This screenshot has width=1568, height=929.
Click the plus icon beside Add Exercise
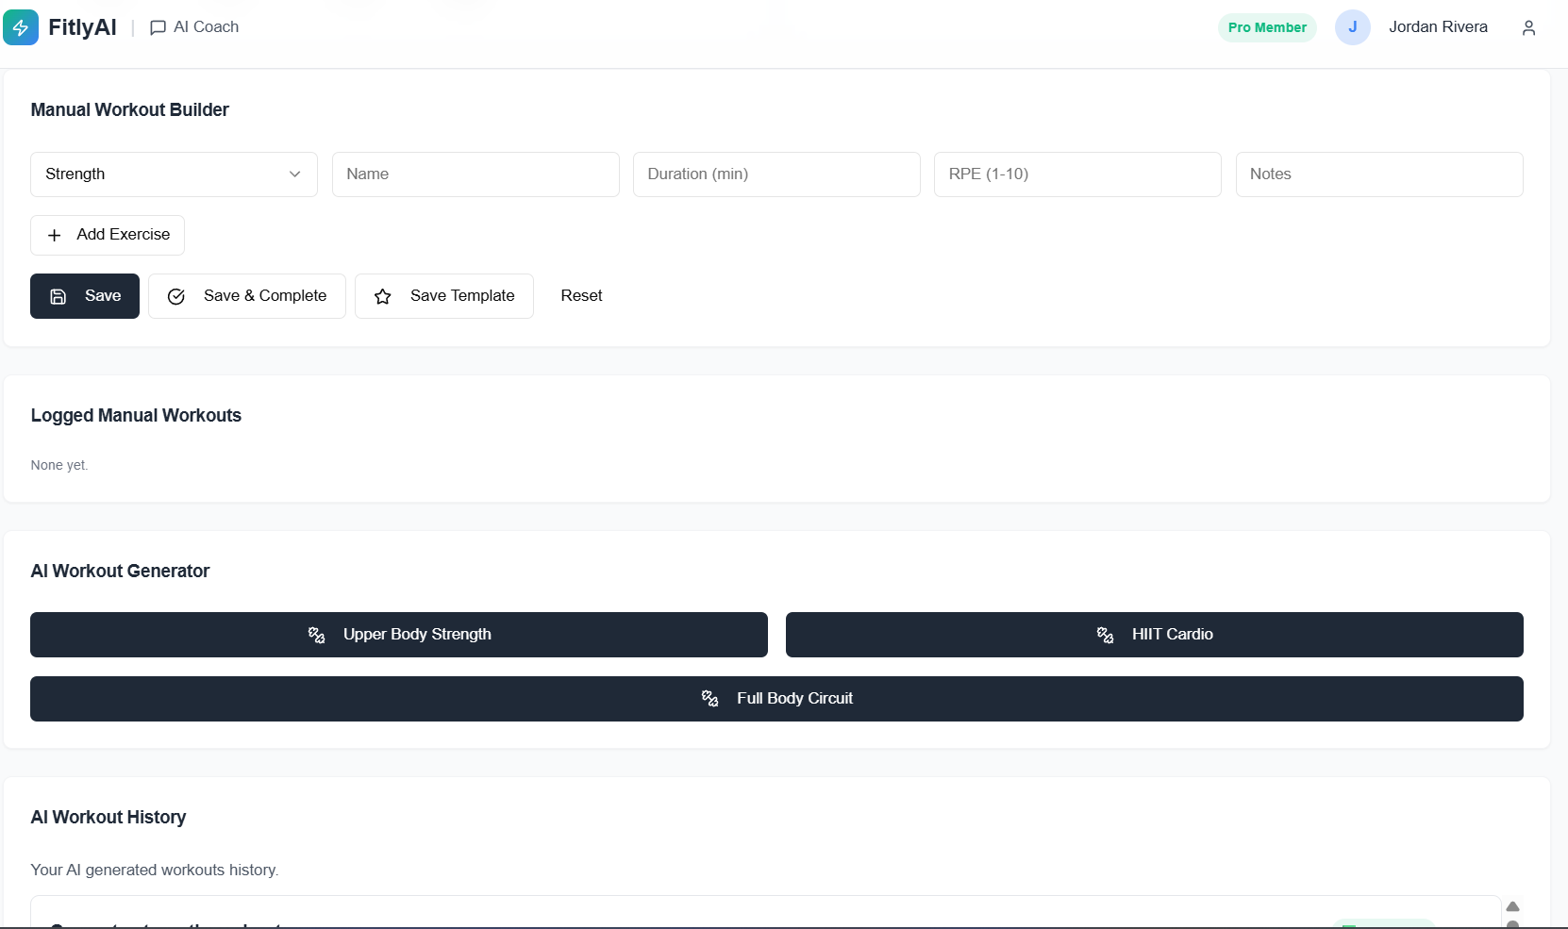54,235
